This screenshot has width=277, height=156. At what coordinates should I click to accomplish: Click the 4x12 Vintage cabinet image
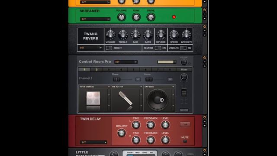93,98
